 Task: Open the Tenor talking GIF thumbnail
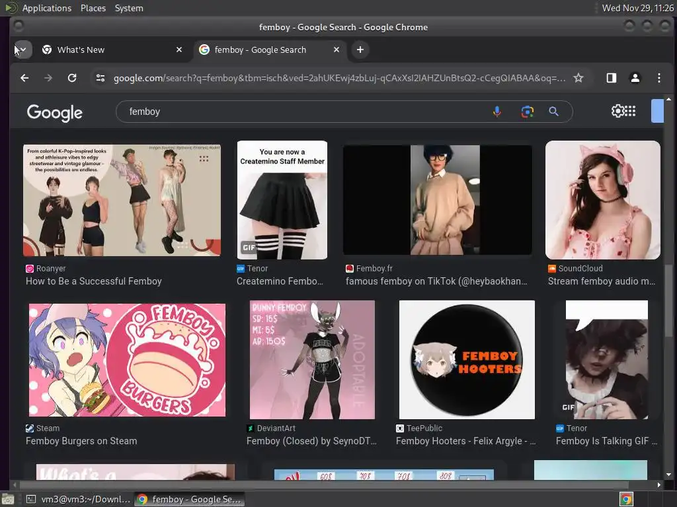(607, 360)
